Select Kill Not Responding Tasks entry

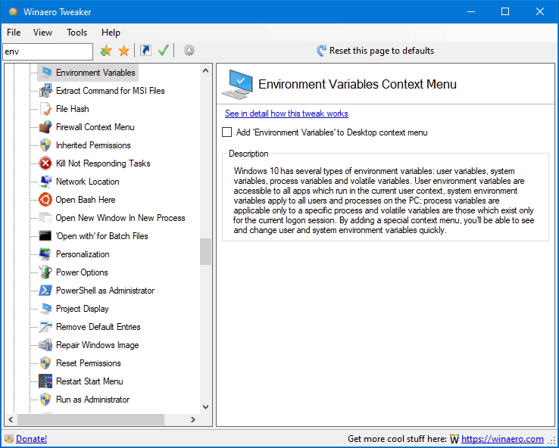(x=103, y=163)
